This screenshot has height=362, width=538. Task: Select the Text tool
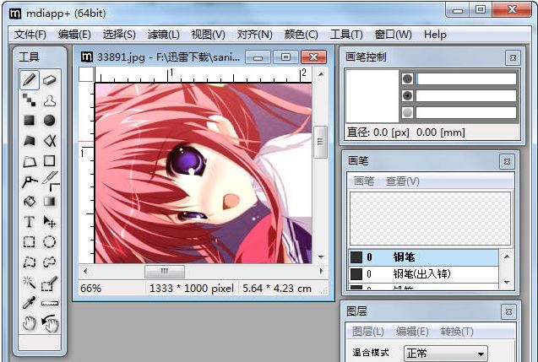(30, 222)
